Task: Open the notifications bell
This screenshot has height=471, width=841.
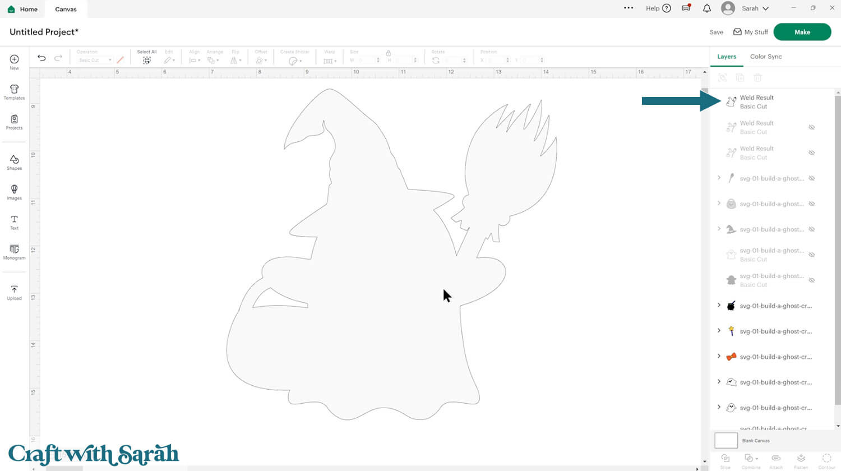Action: [x=706, y=8]
